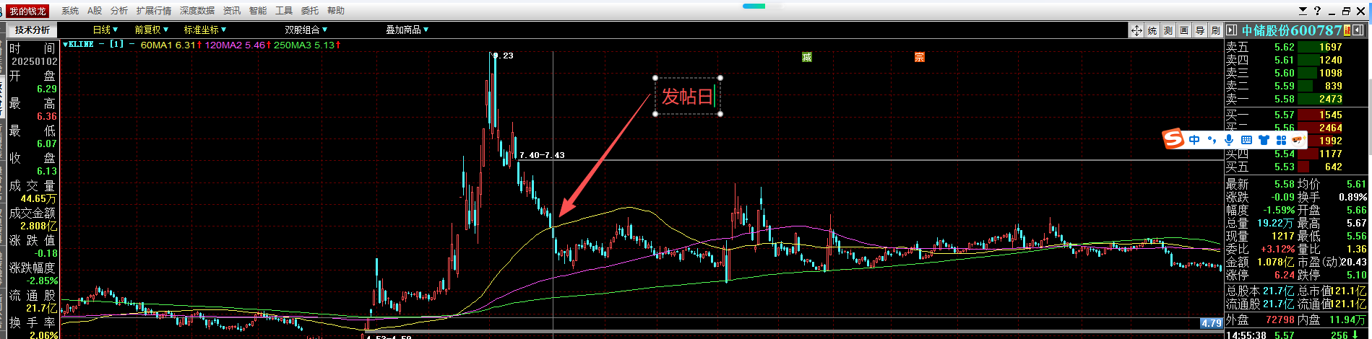Click the question mark help icon
Image resolution: width=1372 pixels, height=339 pixels.
pyautogui.click(x=1318, y=11)
